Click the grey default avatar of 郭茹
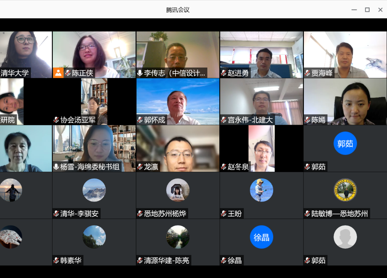Screen dimensions: 387x278 pyautogui.click(x=345, y=237)
